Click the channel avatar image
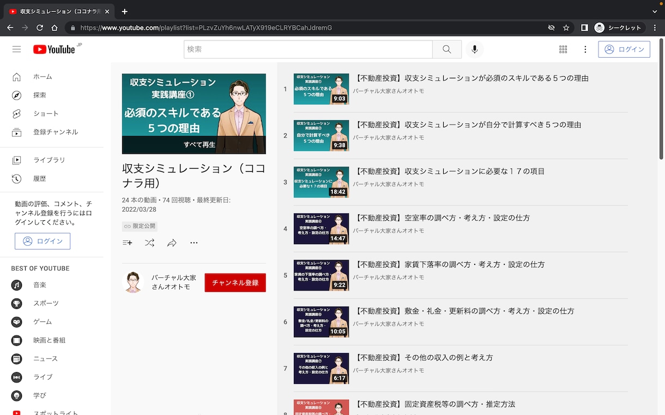 click(133, 282)
